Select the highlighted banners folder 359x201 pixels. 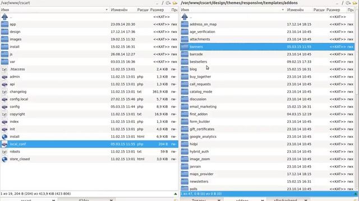point(268,47)
